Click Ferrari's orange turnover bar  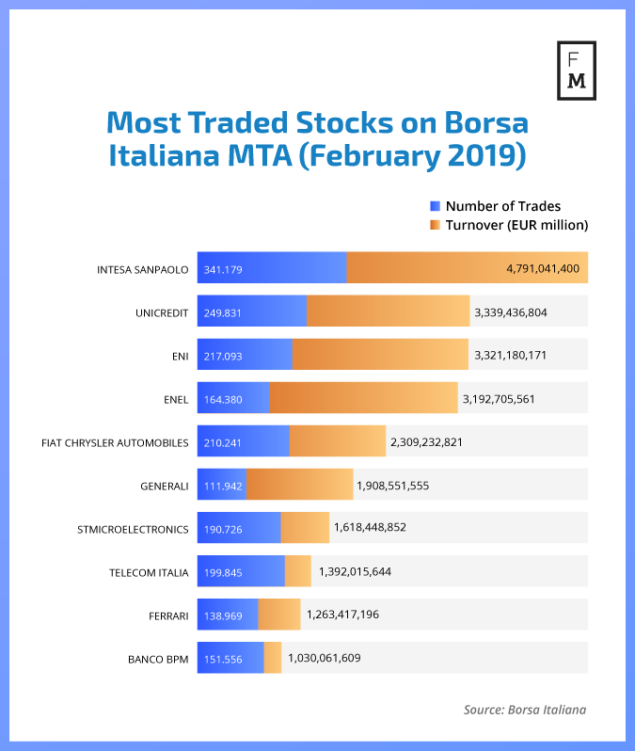pyautogui.click(x=279, y=615)
